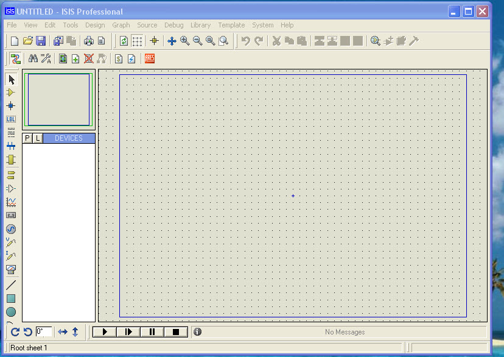
Task: Choose Component mode in the side toolbar
Action: [11, 93]
